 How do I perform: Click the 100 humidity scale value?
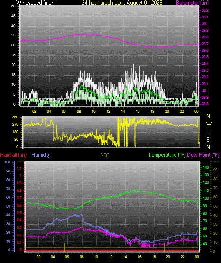[8, 162]
